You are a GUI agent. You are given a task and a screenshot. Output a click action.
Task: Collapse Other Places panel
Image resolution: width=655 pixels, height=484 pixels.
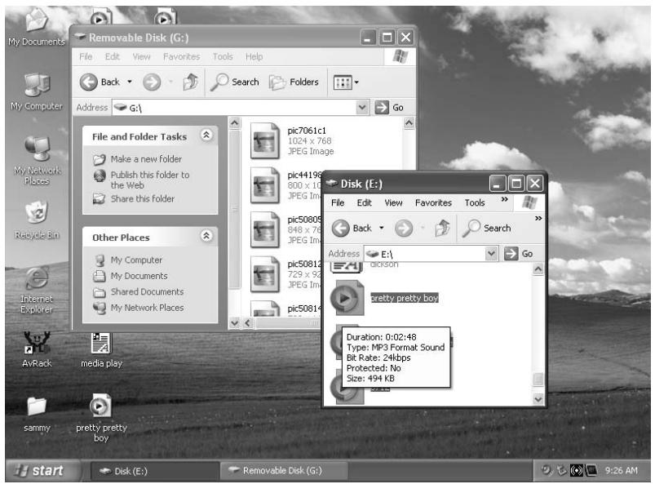(206, 236)
